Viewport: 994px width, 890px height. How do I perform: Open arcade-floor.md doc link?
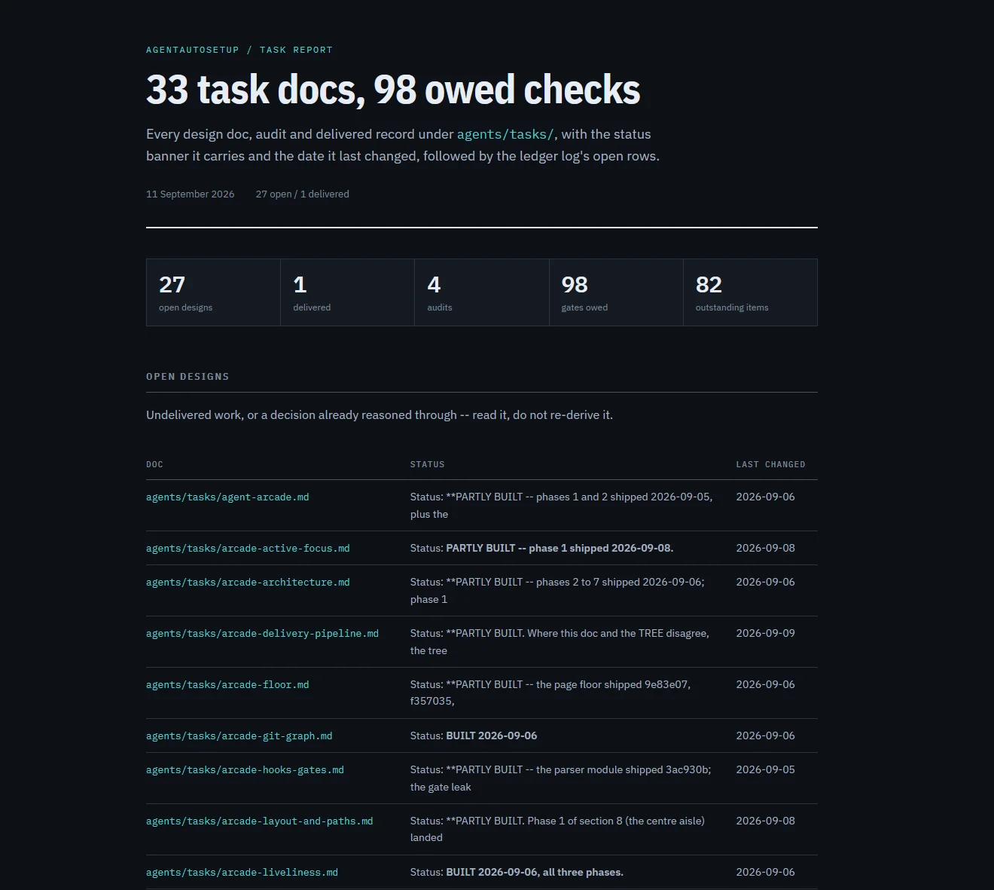227,685
